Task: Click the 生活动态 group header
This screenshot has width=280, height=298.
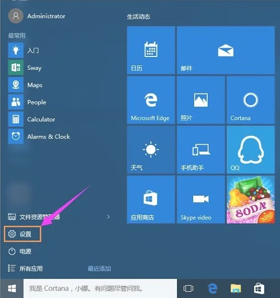Action: click(x=138, y=17)
